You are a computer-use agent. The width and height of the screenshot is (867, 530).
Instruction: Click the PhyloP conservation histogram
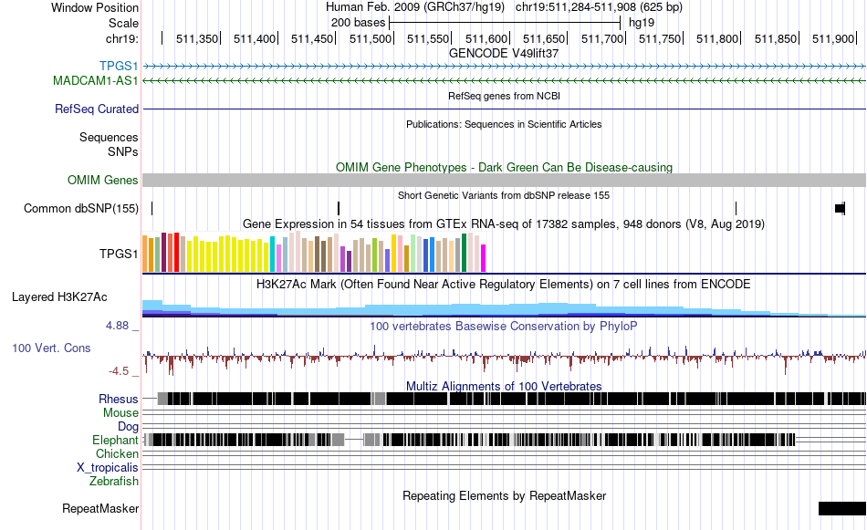[x=504, y=359]
